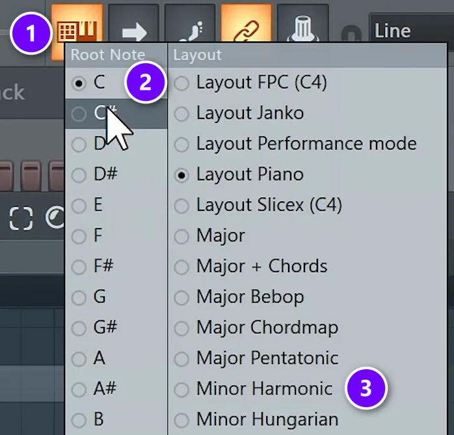Click the round knob beside brackets icon
This screenshot has width=454, height=435.
tap(55, 218)
